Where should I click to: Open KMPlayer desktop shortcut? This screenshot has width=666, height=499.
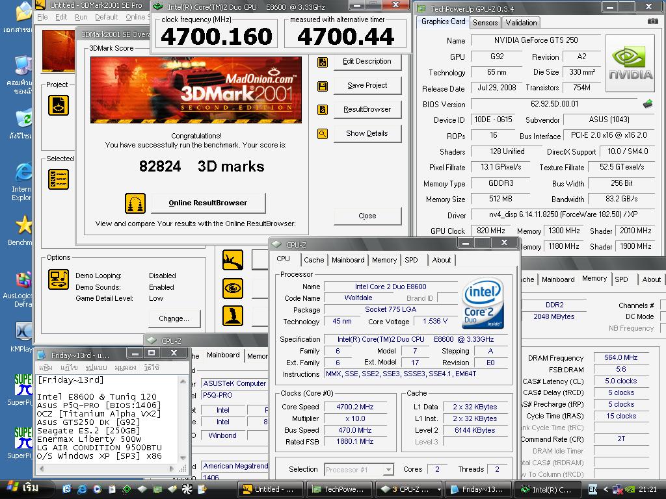pos(21,337)
